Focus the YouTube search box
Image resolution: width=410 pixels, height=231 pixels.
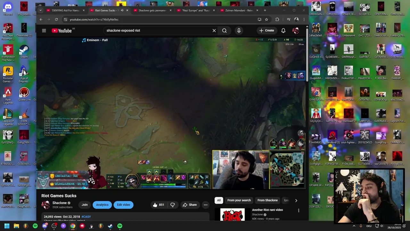pyautogui.click(x=157, y=30)
